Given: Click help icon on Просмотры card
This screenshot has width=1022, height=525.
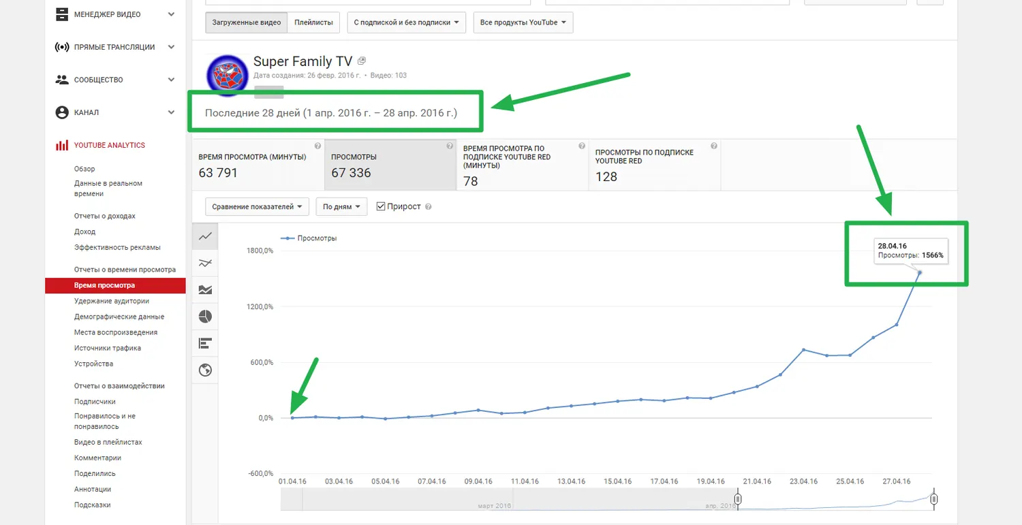Looking at the screenshot, I should point(450,146).
